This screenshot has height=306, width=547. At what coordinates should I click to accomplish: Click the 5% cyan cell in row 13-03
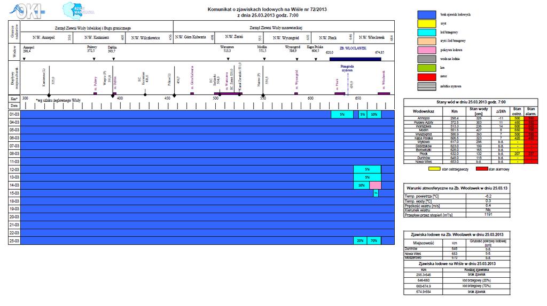pos(368,177)
